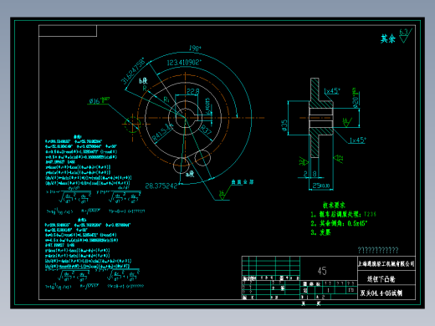Click the a段 segment label near rollers
435x326 pixels.
coord(190,175)
